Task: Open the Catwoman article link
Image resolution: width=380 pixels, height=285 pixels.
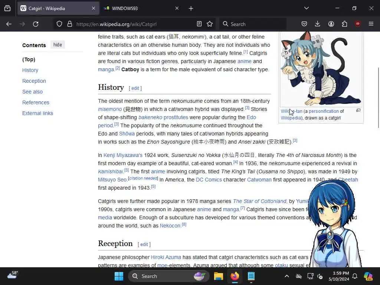Action: 259,180
